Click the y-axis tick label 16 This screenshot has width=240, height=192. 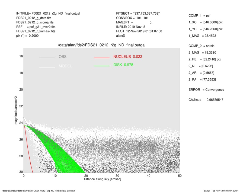[21, 56]
